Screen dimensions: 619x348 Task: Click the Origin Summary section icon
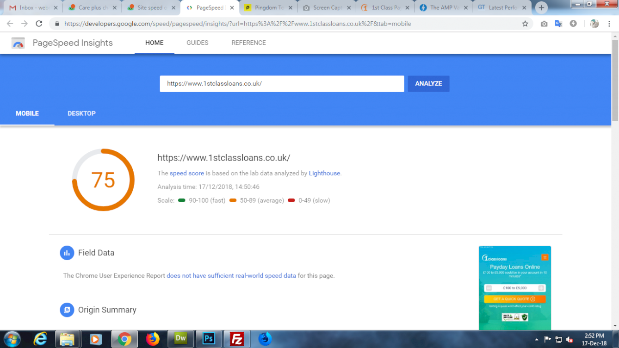67,310
